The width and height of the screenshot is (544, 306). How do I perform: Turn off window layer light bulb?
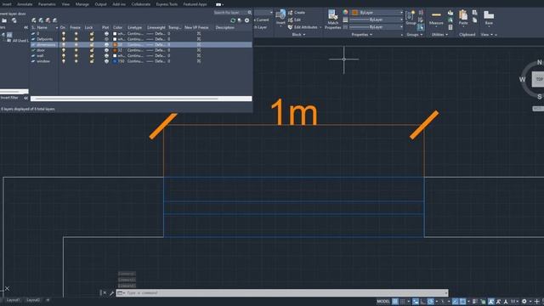click(x=64, y=61)
